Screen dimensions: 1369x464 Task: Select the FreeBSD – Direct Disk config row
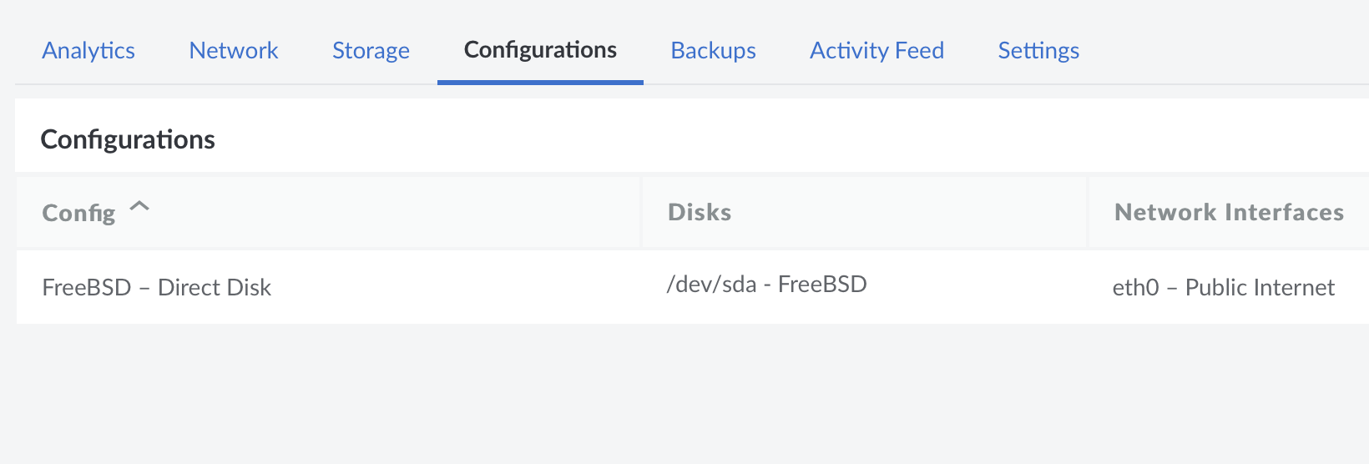tap(157, 288)
